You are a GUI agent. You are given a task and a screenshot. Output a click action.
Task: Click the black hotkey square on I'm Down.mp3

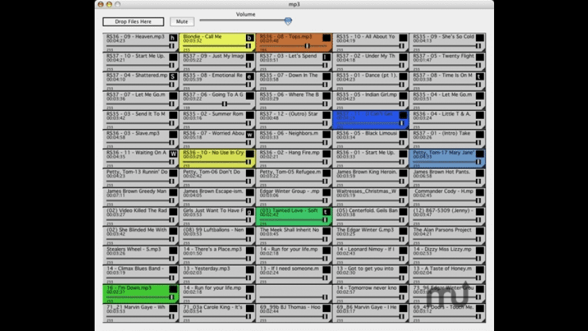(x=173, y=289)
